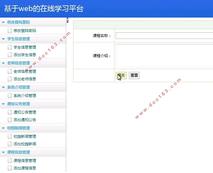The width and height of the screenshot is (213, 173).
Task: Click page icon beside 添加学生信息
Action: point(10,55)
